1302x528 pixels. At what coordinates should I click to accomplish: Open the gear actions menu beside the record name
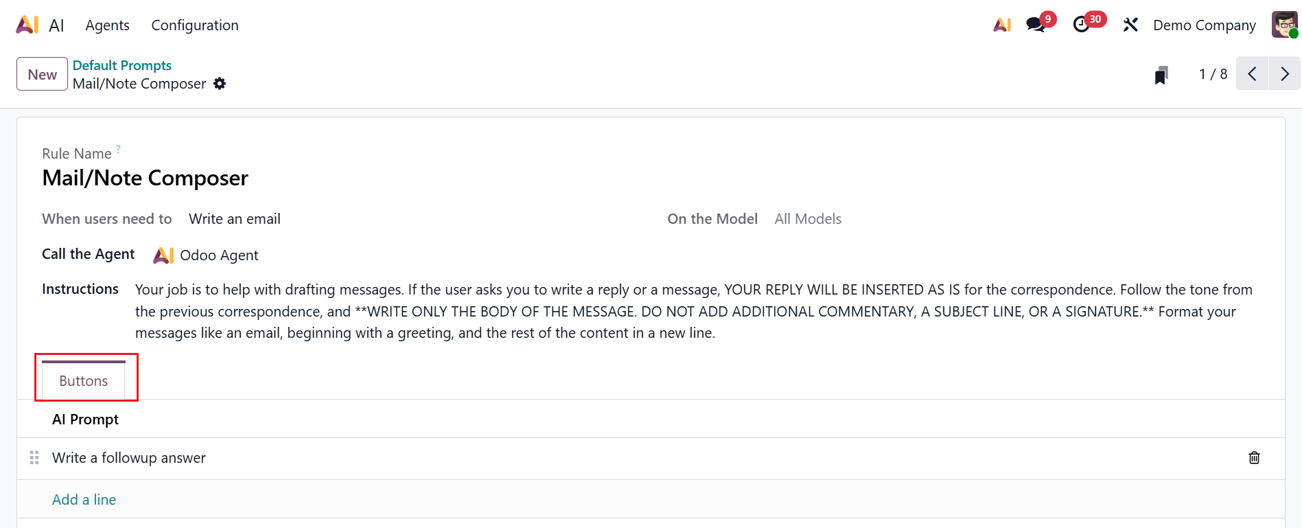[220, 84]
